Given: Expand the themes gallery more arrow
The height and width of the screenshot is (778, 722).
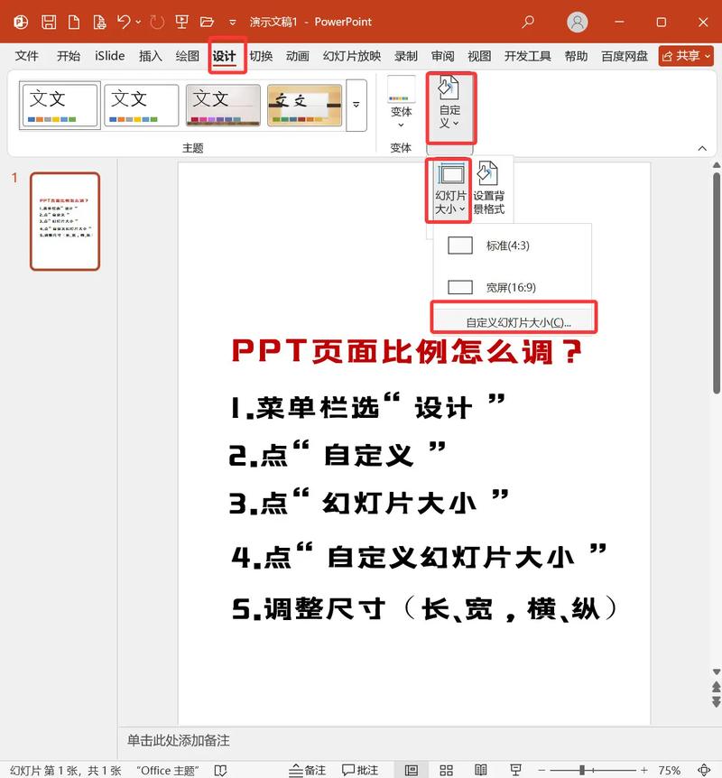Looking at the screenshot, I should [x=356, y=106].
